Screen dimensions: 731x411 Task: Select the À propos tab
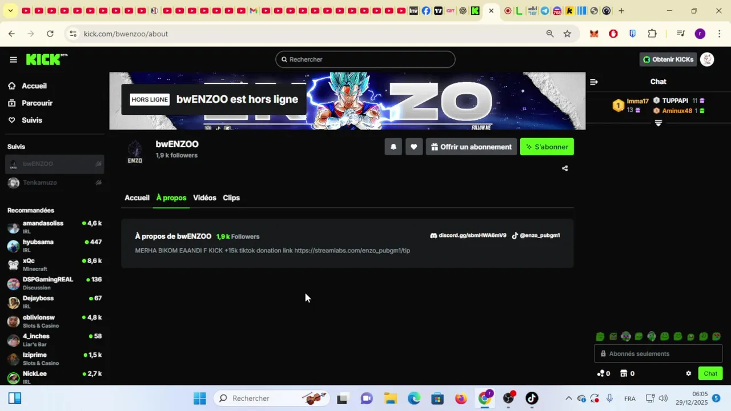coord(171,198)
